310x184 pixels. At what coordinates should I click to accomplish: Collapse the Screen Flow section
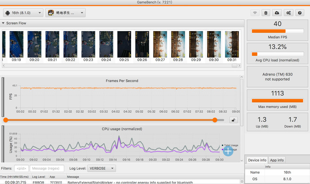click(3, 23)
